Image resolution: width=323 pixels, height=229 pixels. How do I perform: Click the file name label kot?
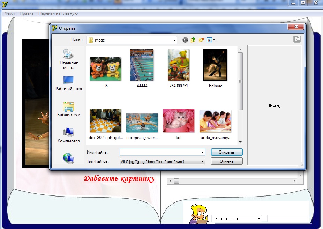179,138
